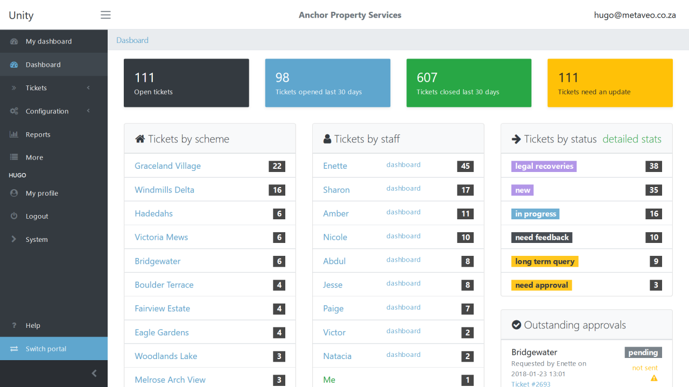
Task: Click the legal recoveries status label
Action: tap(544, 167)
